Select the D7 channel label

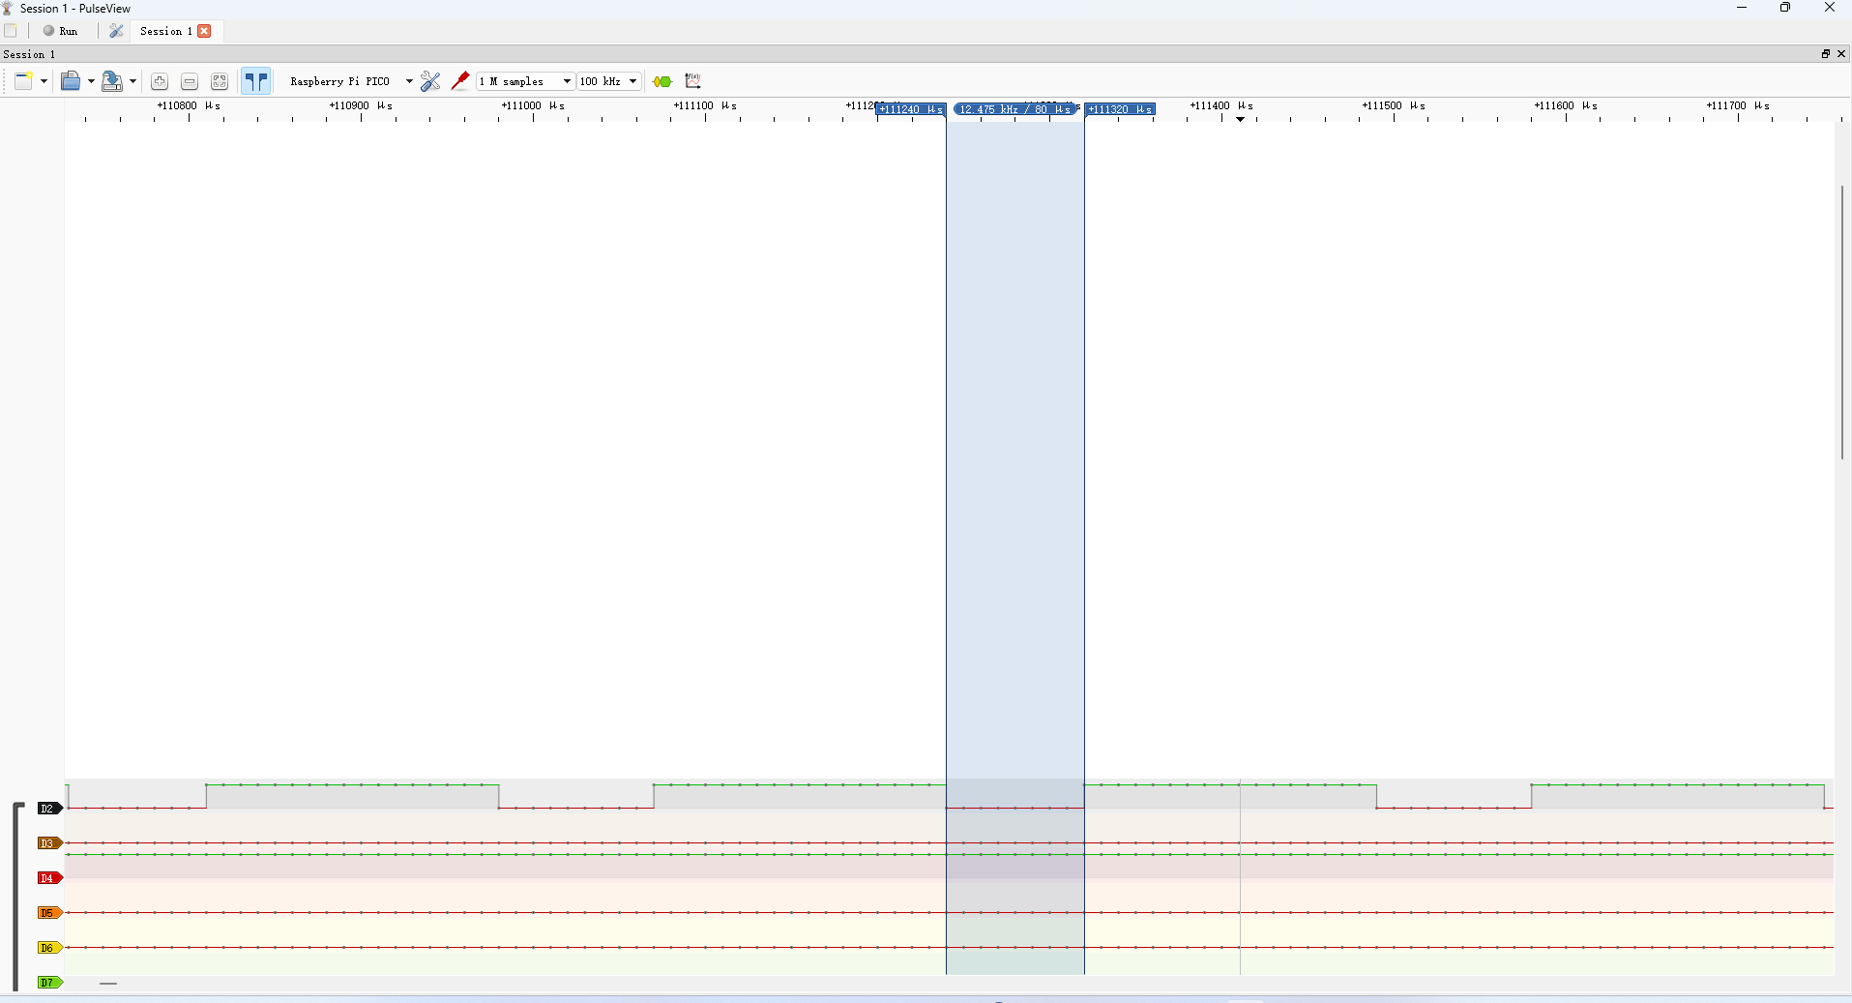click(x=49, y=983)
